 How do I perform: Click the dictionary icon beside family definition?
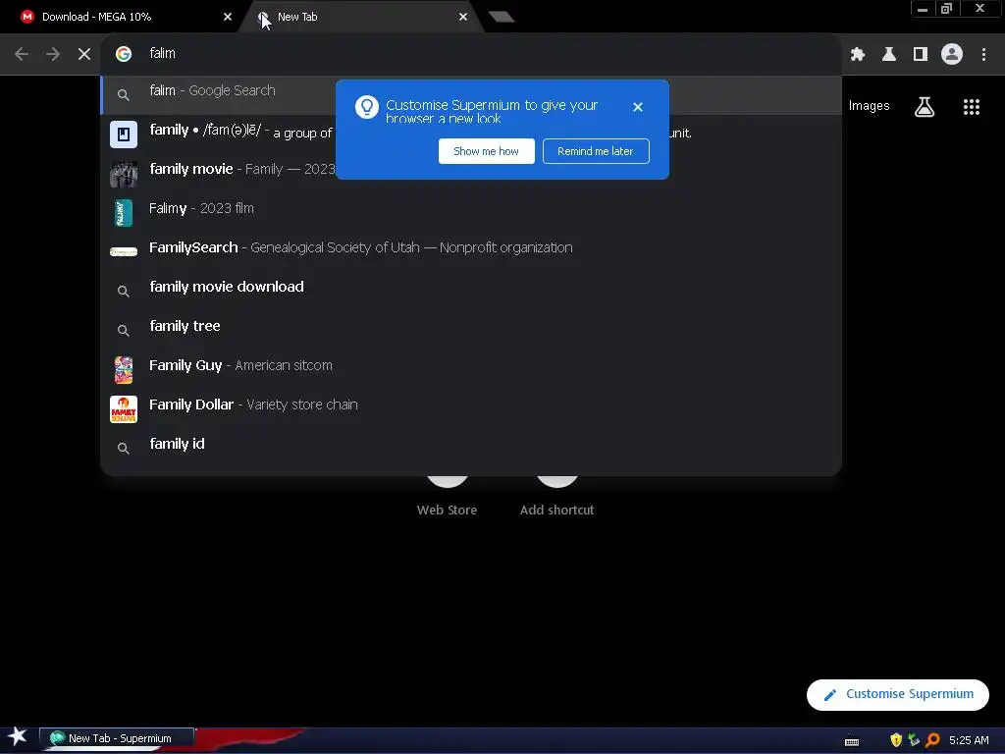pyautogui.click(x=124, y=135)
